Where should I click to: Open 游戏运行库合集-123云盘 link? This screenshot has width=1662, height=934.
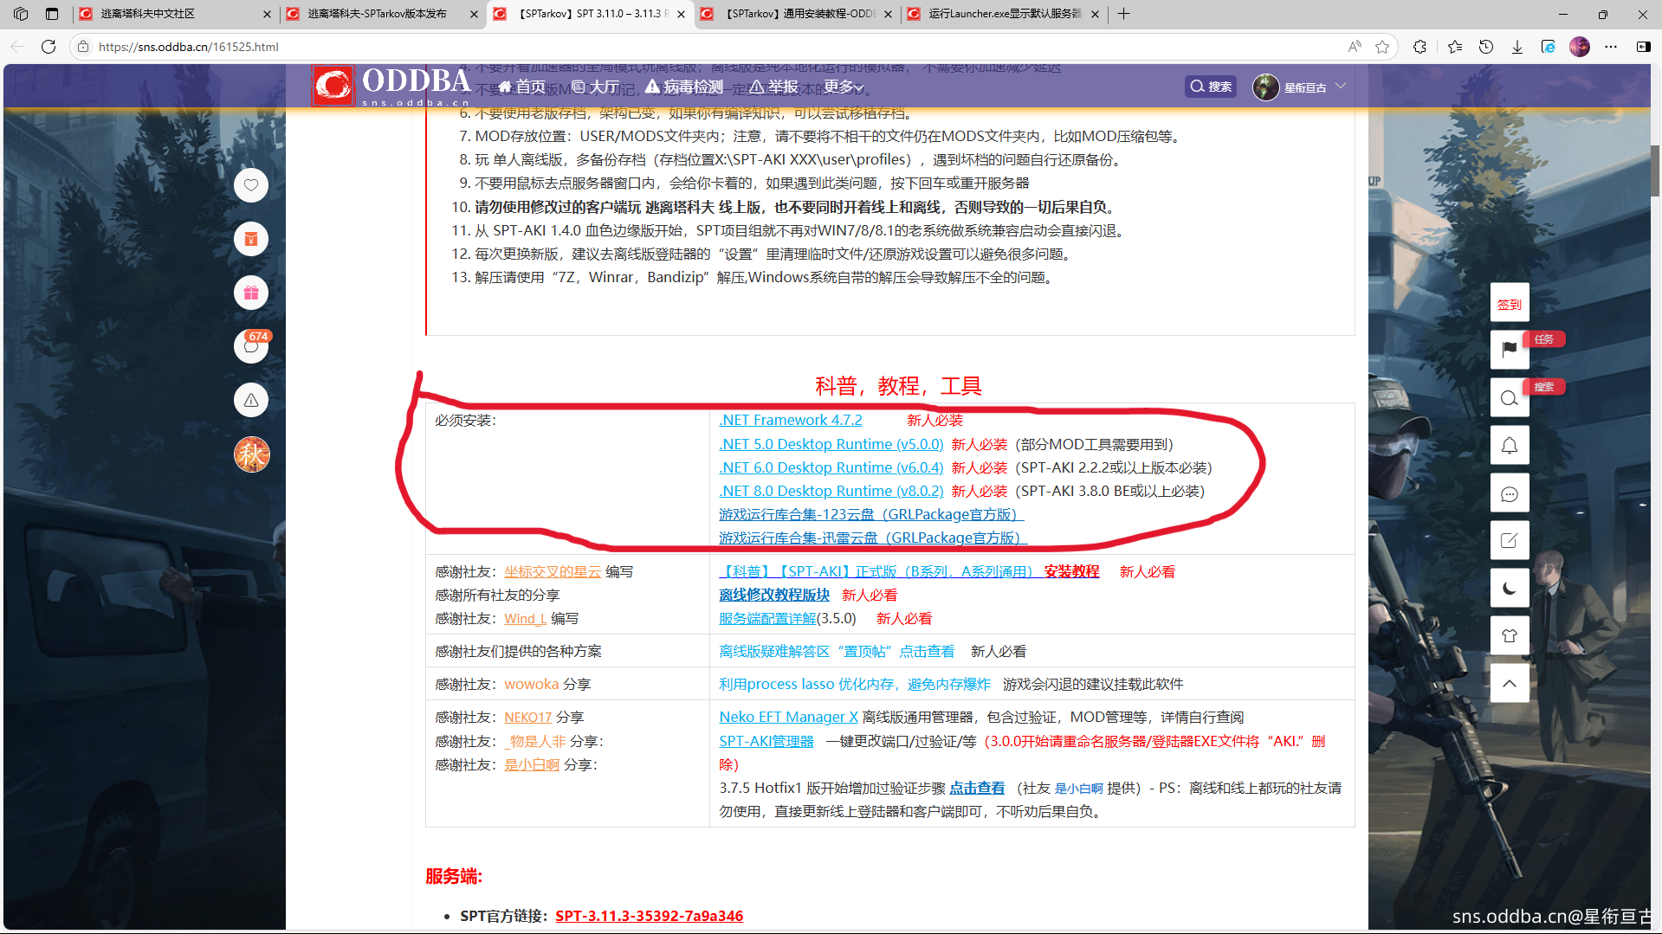point(871,514)
